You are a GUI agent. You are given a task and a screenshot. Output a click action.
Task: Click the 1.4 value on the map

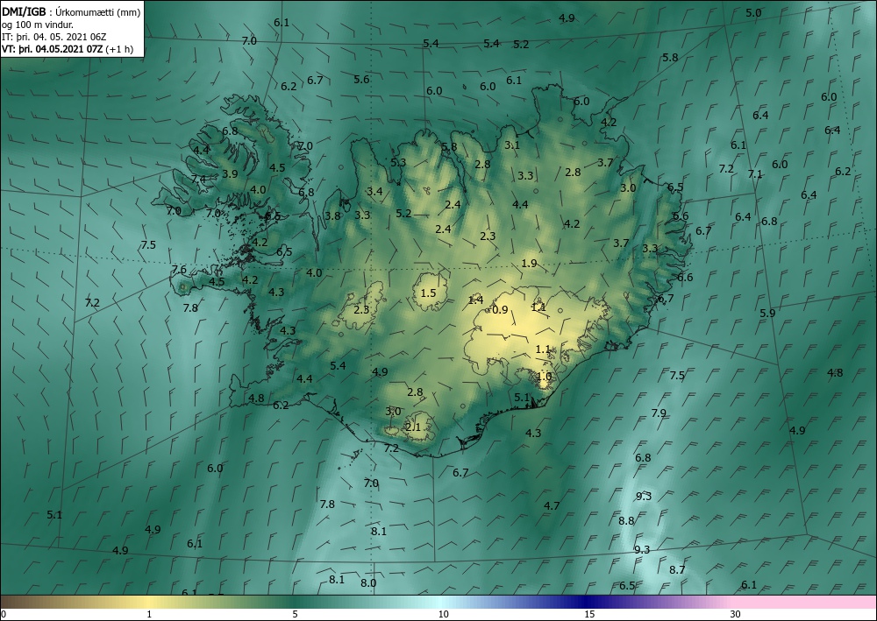(x=475, y=300)
